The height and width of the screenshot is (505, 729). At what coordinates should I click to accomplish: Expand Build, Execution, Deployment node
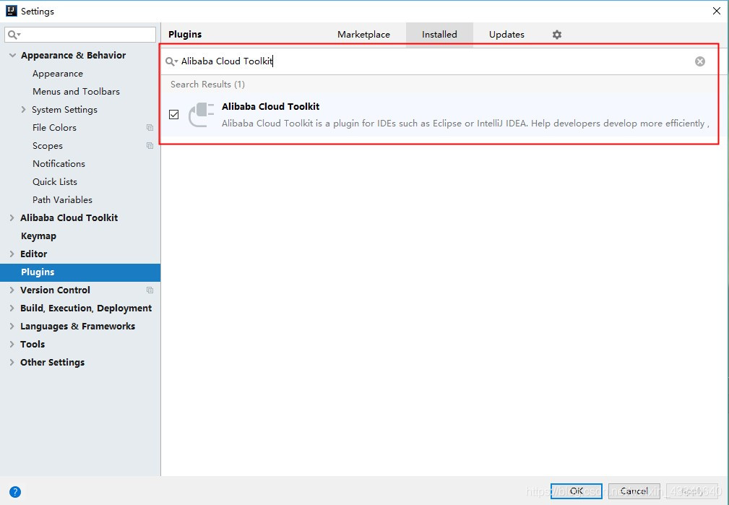click(12, 308)
